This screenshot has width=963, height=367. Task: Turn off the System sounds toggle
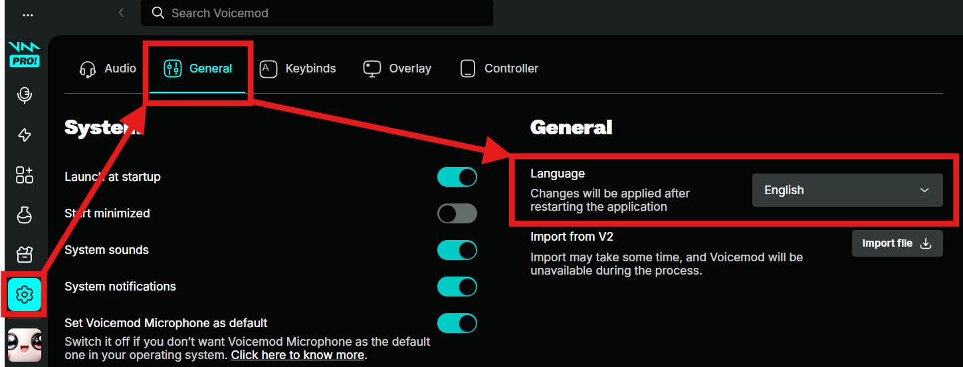[457, 250]
